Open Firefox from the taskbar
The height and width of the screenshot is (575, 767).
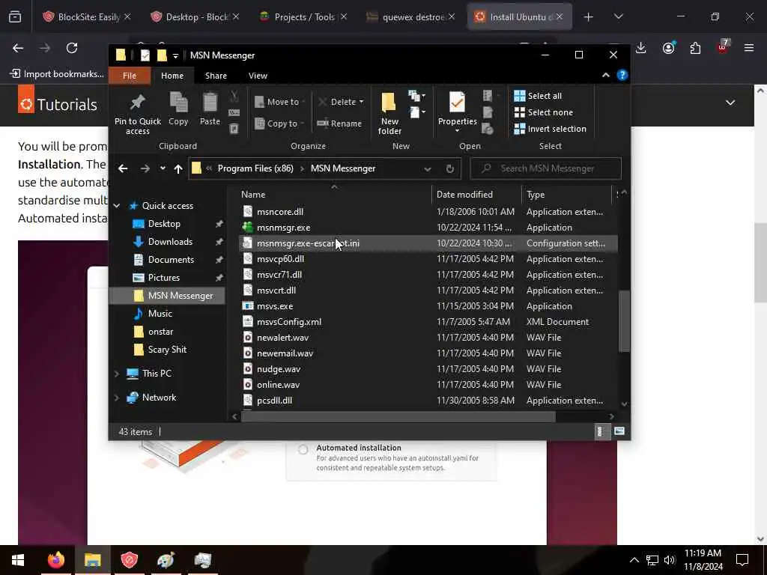tap(55, 560)
